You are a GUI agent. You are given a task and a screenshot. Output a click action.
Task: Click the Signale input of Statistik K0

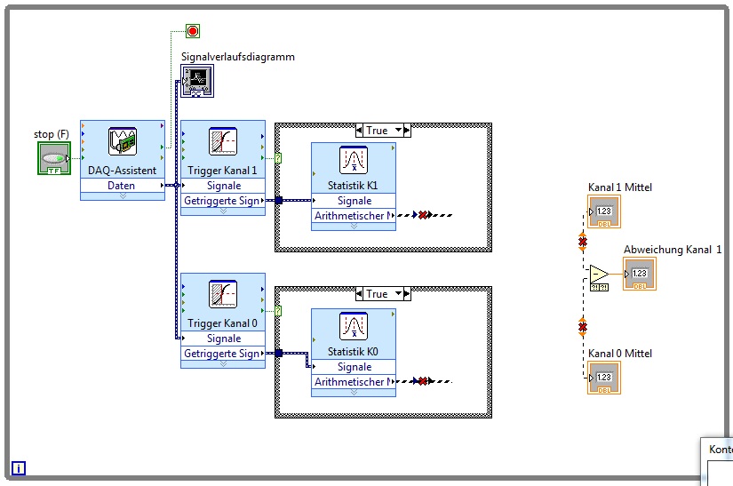(x=354, y=367)
